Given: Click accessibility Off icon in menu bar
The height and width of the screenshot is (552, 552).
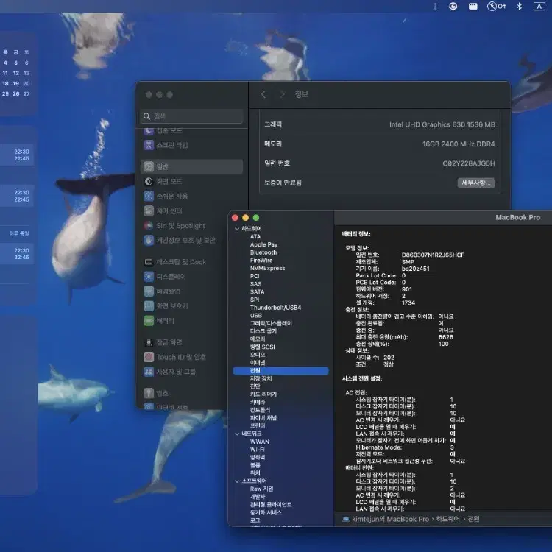Looking at the screenshot, I should point(496,7).
